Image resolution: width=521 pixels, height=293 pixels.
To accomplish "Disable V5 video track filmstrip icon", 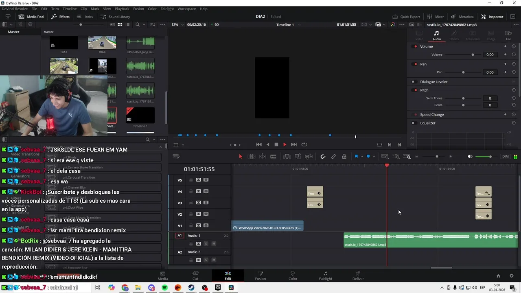I will [206, 180].
